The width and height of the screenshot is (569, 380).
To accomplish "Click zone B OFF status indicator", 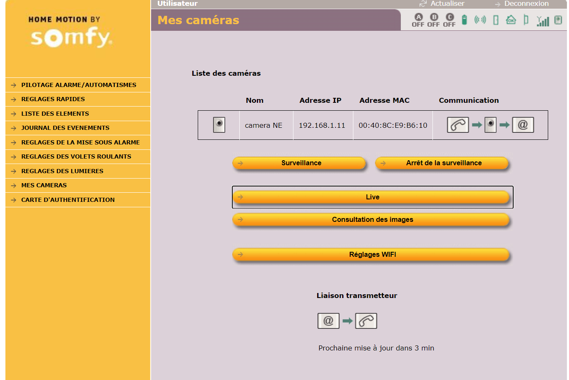I will 433,20.
